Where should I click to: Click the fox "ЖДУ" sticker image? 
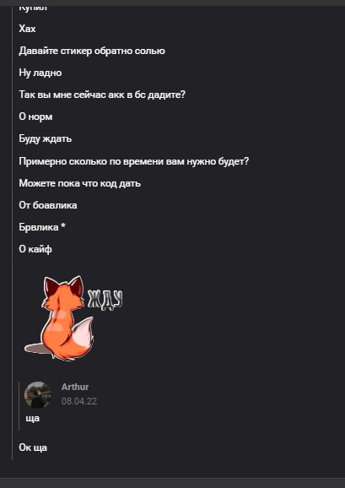(73, 318)
